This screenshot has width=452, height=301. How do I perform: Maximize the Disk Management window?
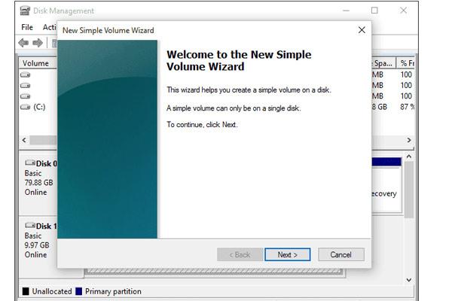(x=374, y=11)
